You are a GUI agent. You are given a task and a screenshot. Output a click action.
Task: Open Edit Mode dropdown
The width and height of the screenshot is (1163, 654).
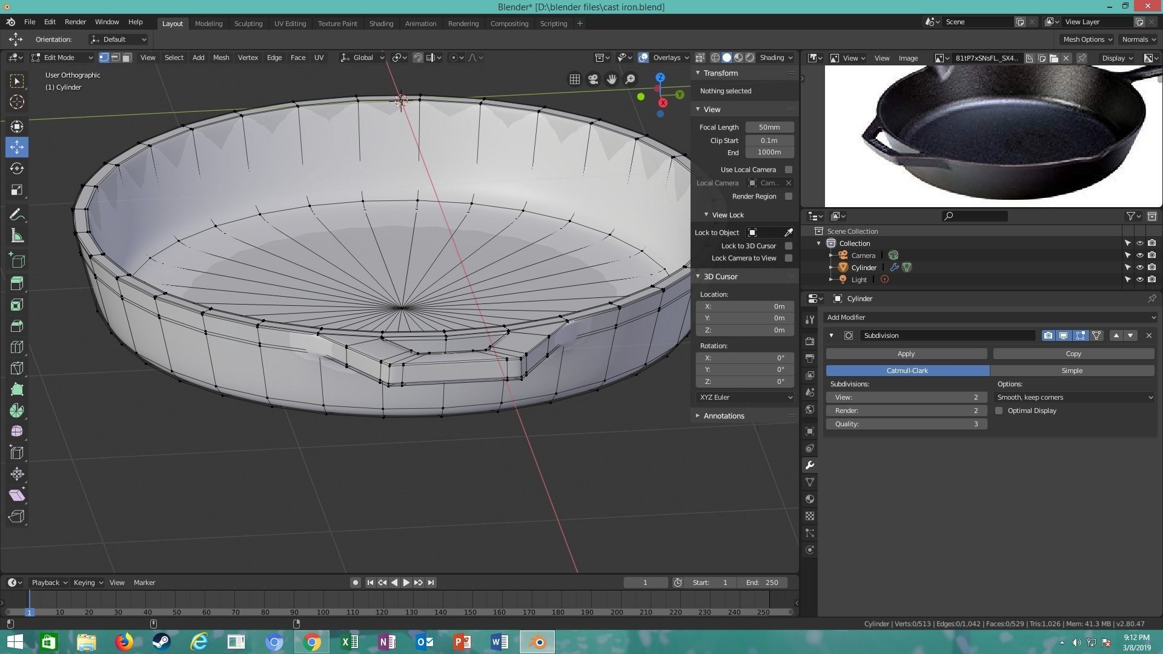62,58
